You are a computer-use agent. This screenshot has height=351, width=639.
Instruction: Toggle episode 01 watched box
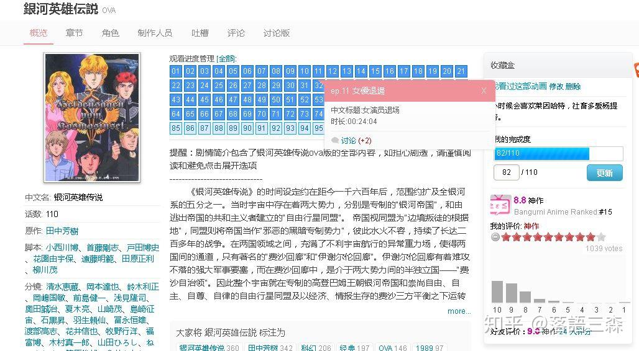176,71
